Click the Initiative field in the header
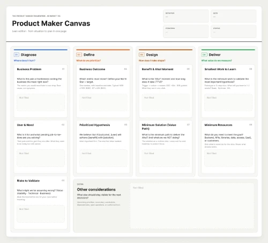This screenshot has width=268, height=243. 186,16
